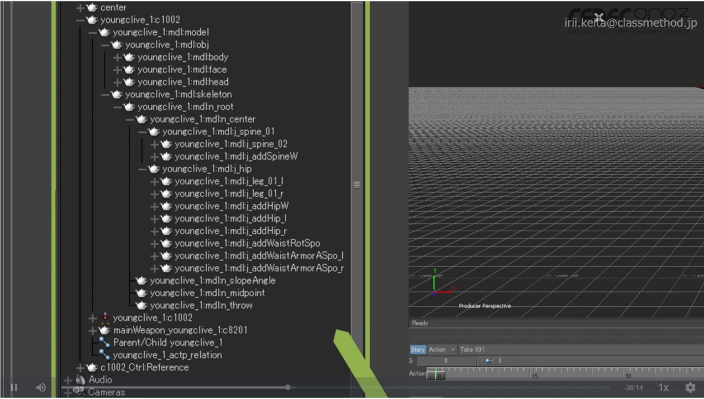This screenshot has width=704, height=399.
Task: Expand the youngclive_1:mdl:j_leg_01_l joint
Action: [x=154, y=182]
